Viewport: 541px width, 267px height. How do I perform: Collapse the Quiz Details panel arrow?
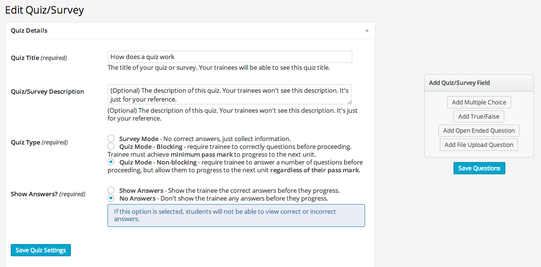pos(367,30)
